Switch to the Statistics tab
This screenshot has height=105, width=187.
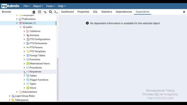tap(107, 12)
